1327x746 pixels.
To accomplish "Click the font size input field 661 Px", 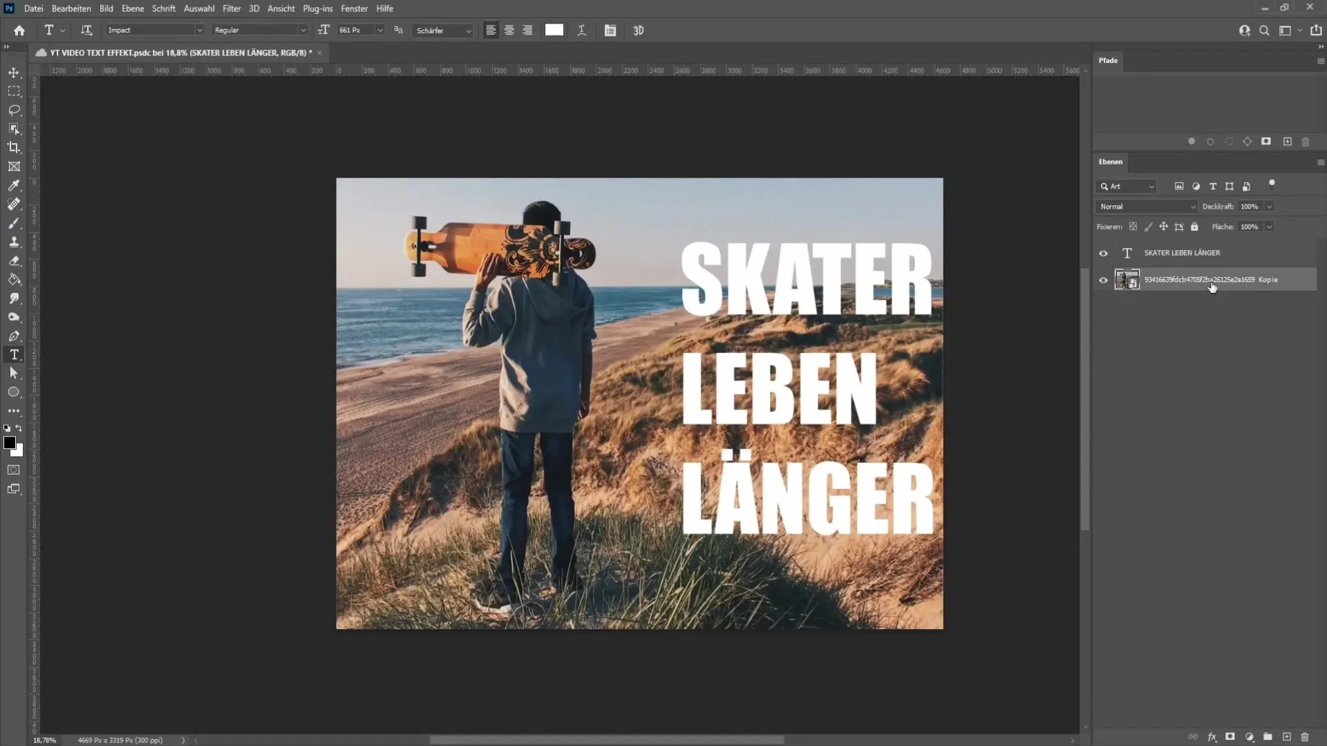I will [354, 30].
